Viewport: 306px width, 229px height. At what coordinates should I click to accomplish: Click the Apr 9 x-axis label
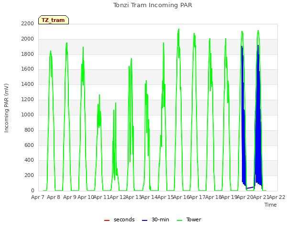(69, 197)
